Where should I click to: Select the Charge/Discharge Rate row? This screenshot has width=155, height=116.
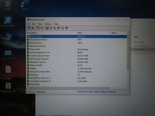[x=77, y=72]
